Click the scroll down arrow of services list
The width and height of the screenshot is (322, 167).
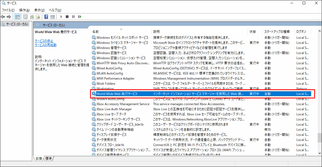[320, 153]
